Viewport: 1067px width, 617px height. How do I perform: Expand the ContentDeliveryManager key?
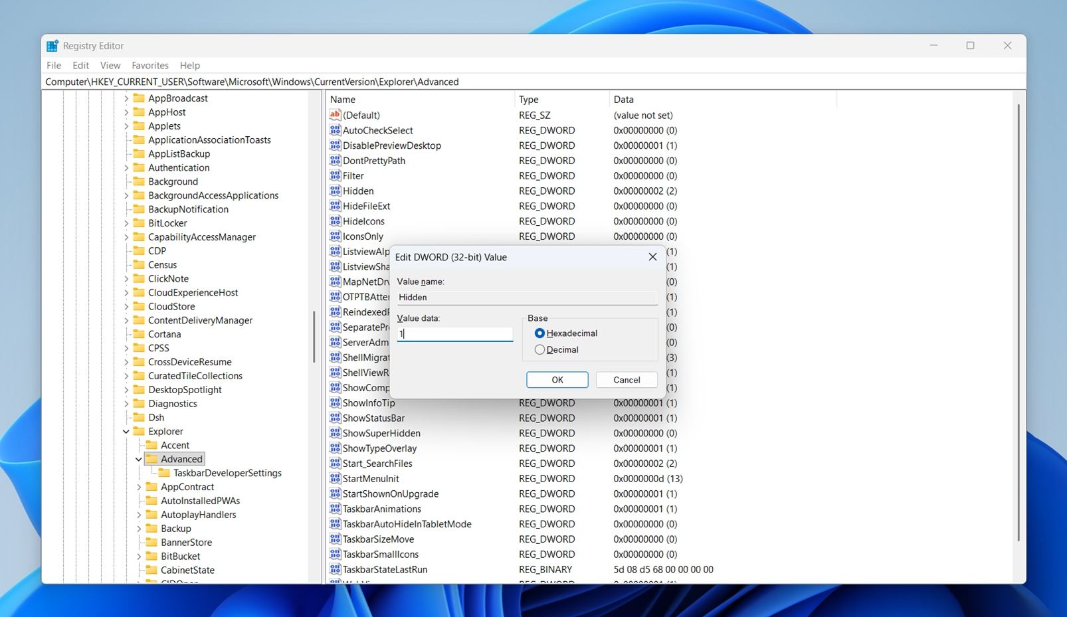pyautogui.click(x=126, y=320)
